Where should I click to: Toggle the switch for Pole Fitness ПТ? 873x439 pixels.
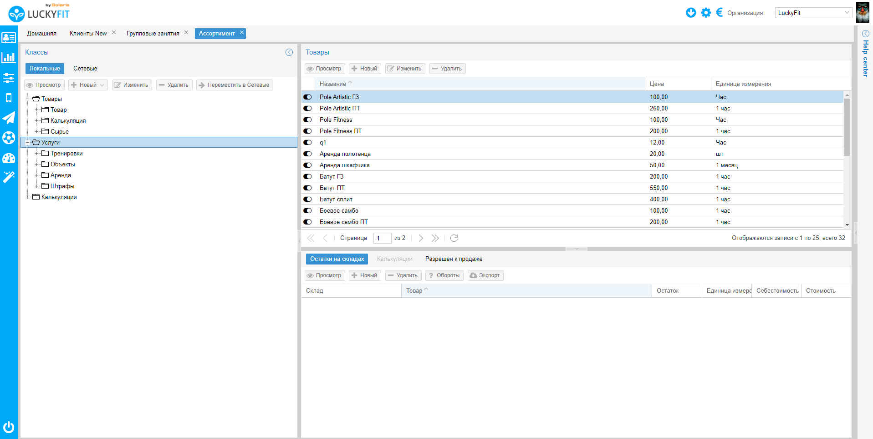(308, 131)
